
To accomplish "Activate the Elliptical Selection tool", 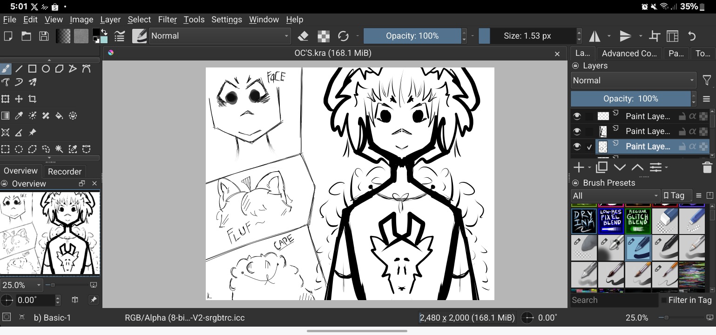I will pos(19,149).
